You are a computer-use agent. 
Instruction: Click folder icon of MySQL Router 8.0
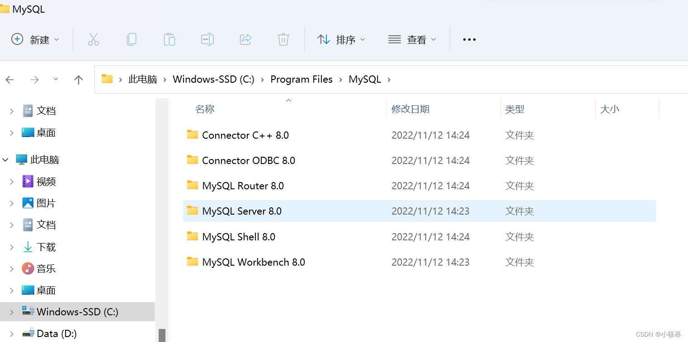193,185
